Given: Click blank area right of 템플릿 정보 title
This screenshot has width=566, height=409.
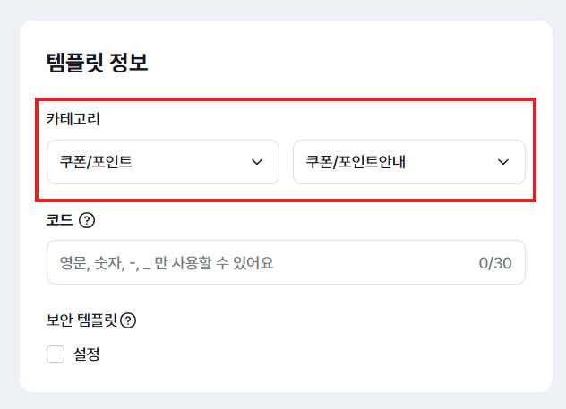Looking at the screenshot, I should (358, 63).
